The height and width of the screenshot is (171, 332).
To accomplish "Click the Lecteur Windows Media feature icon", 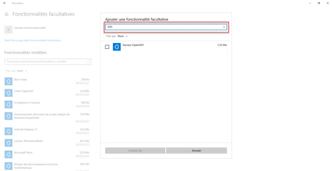I will click(8, 143).
